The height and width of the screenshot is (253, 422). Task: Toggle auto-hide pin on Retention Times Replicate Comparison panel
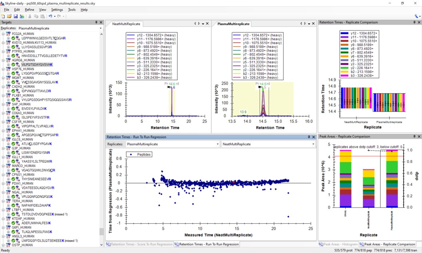[x=414, y=22]
